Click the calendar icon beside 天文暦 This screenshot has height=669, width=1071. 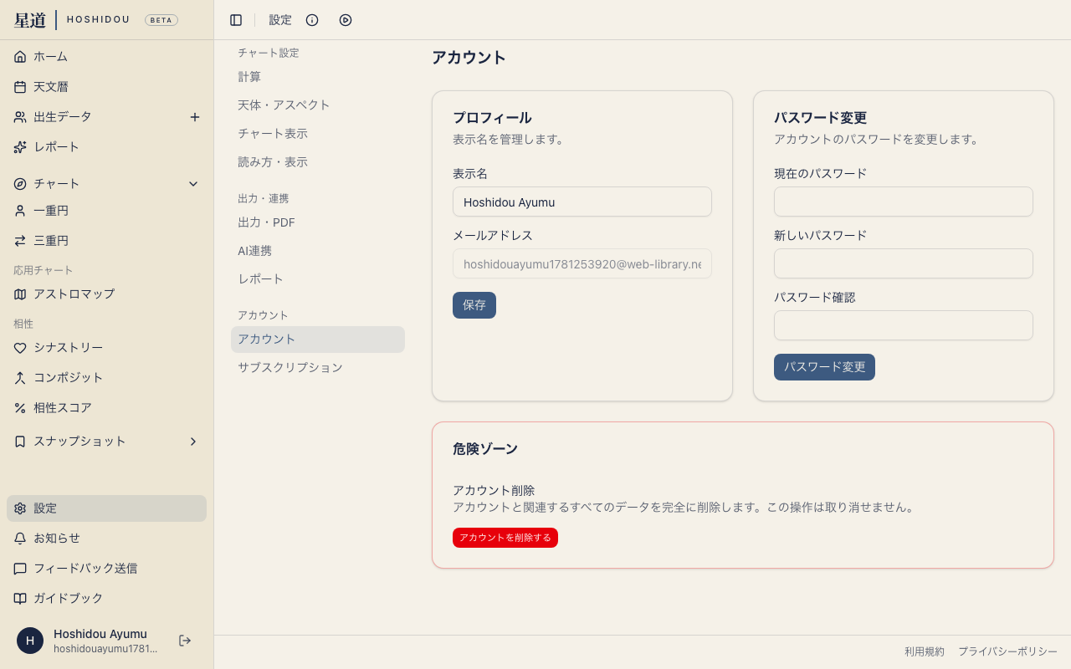pyautogui.click(x=20, y=87)
